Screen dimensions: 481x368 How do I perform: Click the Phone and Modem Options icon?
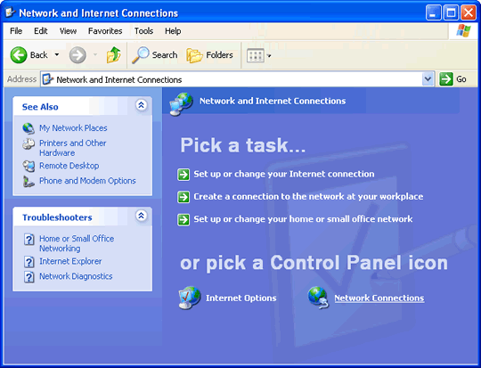pos(29,181)
